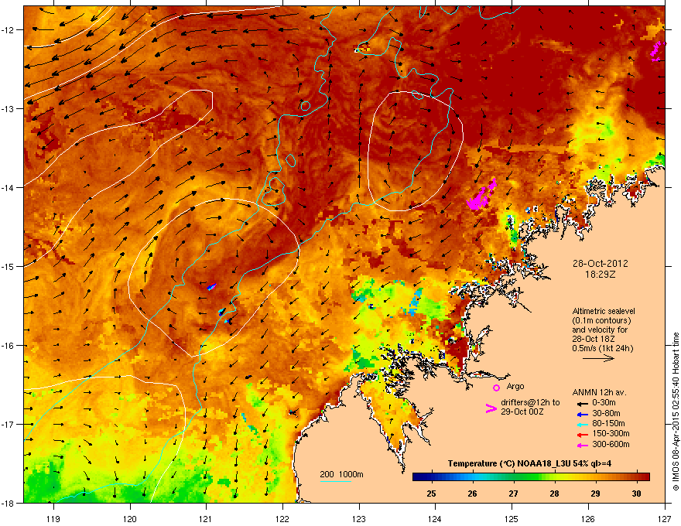Click the '30-80m' depth label

(606, 414)
